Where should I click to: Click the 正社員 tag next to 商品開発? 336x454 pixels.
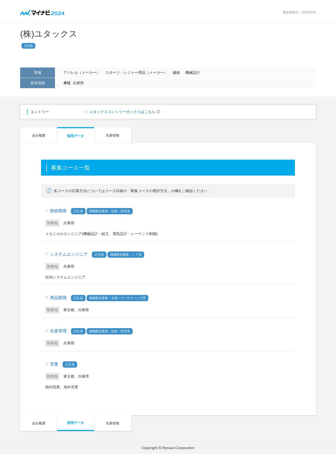pyautogui.click(x=78, y=298)
